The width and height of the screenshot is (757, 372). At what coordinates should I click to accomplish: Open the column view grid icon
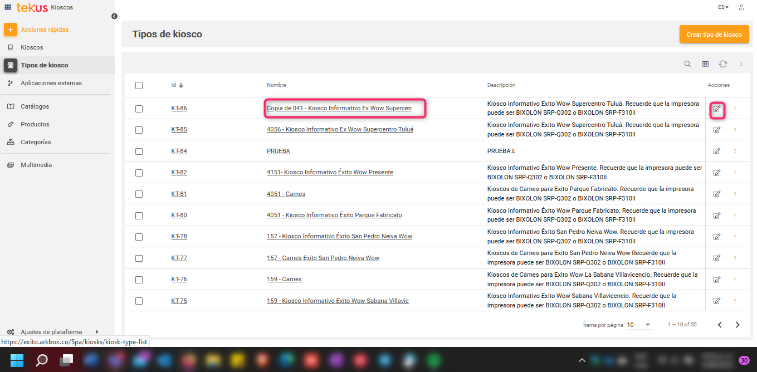click(705, 64)
